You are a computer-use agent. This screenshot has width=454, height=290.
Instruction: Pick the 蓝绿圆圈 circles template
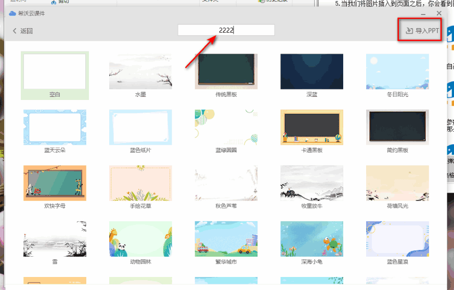point(226,128)
